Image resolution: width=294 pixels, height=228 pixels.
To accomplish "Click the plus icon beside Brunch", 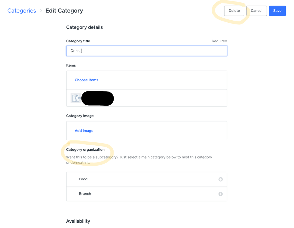I will pyautogui.click(x=220, y=194).
